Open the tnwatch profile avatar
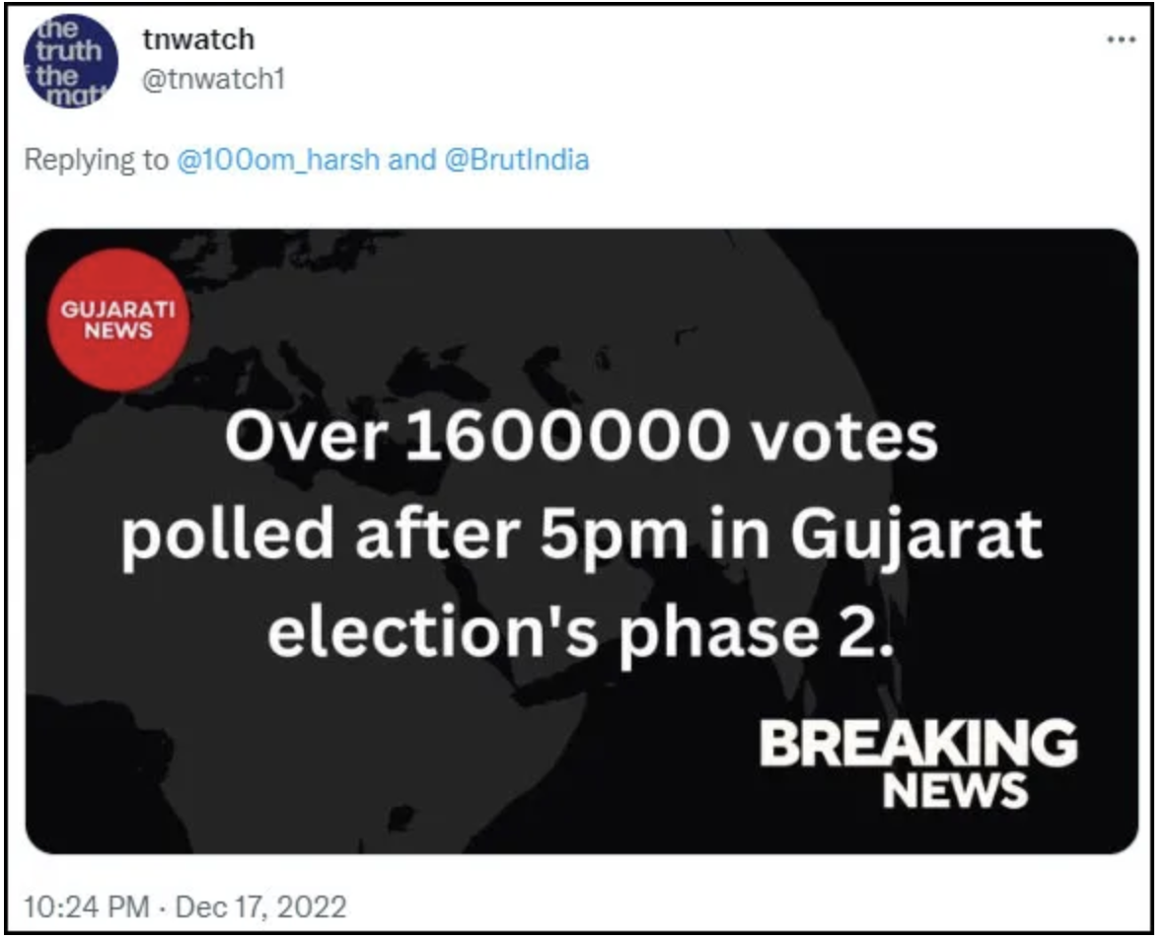 pos(68,62)
